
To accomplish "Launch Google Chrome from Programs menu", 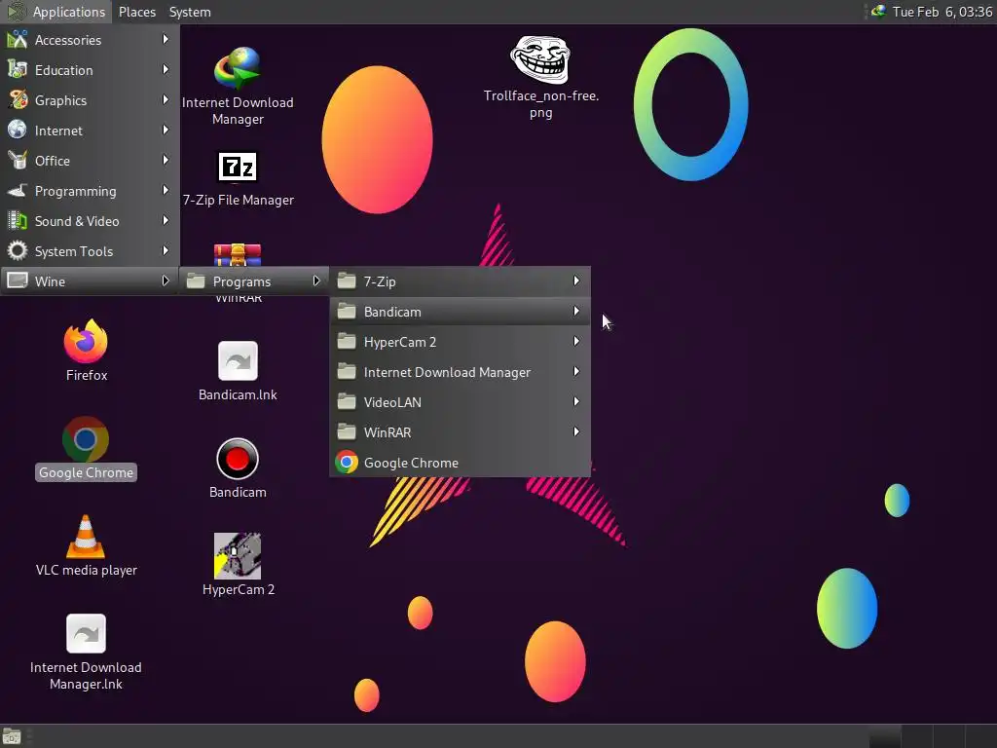I will [461, 463].
